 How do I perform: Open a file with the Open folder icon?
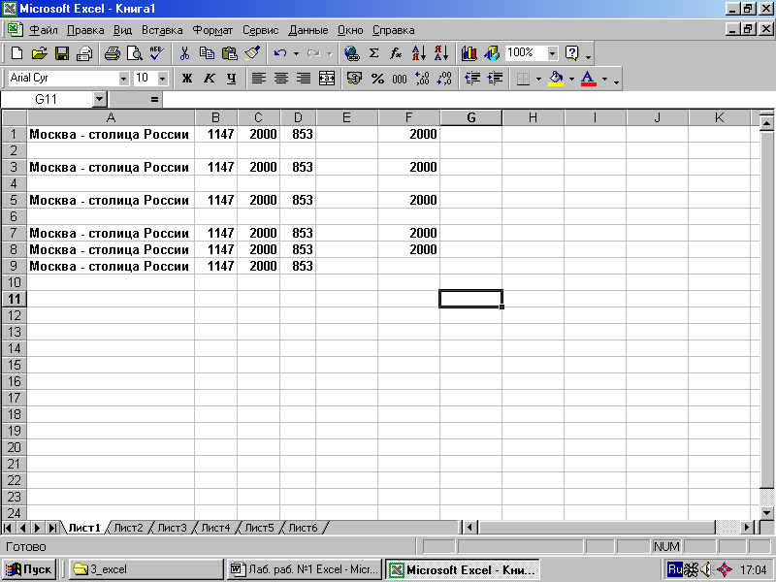coord(39,53)
